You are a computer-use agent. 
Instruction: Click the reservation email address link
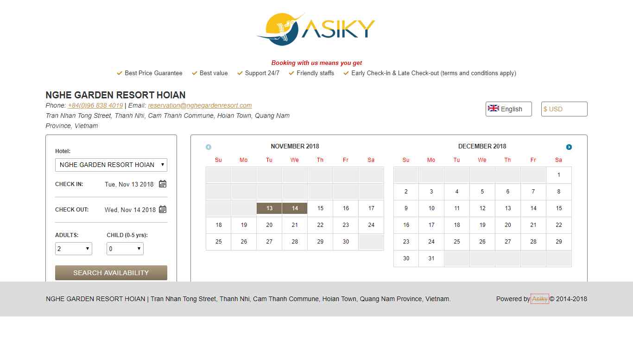(x=200, y=105)
